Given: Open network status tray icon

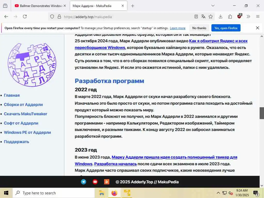Looking at the screenshot, I should pos(225,193).
